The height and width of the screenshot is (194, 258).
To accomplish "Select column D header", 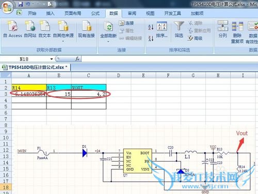I will [x=119, y=75].
